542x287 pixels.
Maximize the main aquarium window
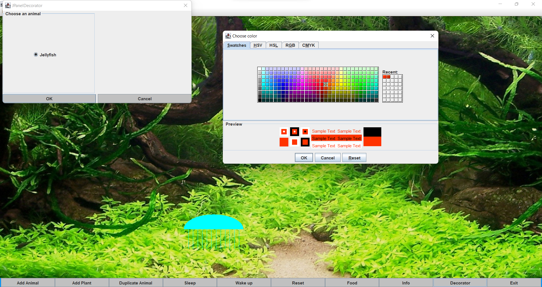point(517,4)
